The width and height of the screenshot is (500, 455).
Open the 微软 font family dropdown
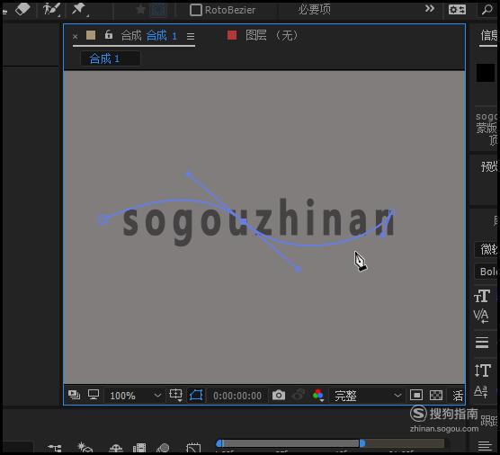coord(487,249)
